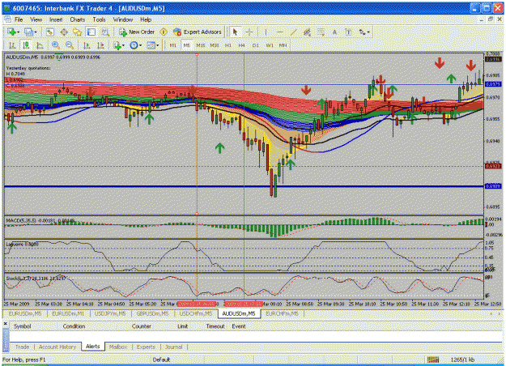Select the H4 timeframe button
The image size is (506, 366).
click(242, 45)
